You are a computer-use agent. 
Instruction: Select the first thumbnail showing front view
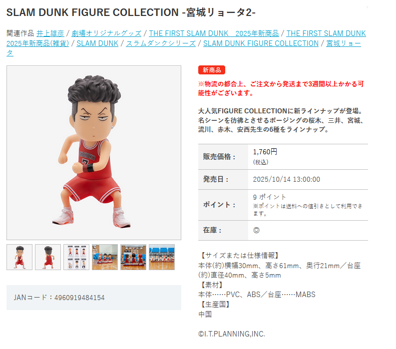(19, 257)
